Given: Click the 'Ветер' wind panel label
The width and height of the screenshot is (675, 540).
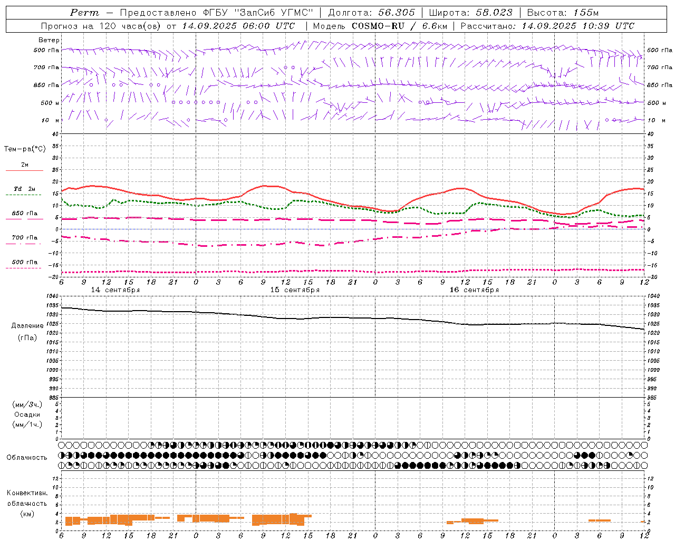Looking at the screenshot, I should pyautogui.click(x=49, y=40).
